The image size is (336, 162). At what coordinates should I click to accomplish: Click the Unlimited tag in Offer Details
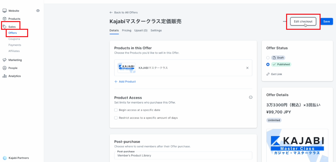[274, 120]
